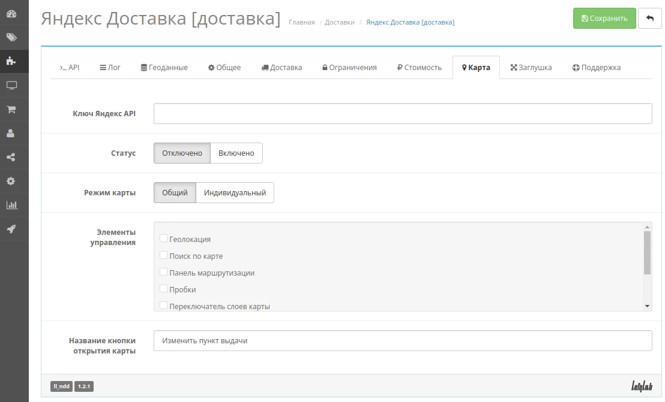Set status to Включено
The width and height of the screenshot is (665, 402).
coord(236,153)
